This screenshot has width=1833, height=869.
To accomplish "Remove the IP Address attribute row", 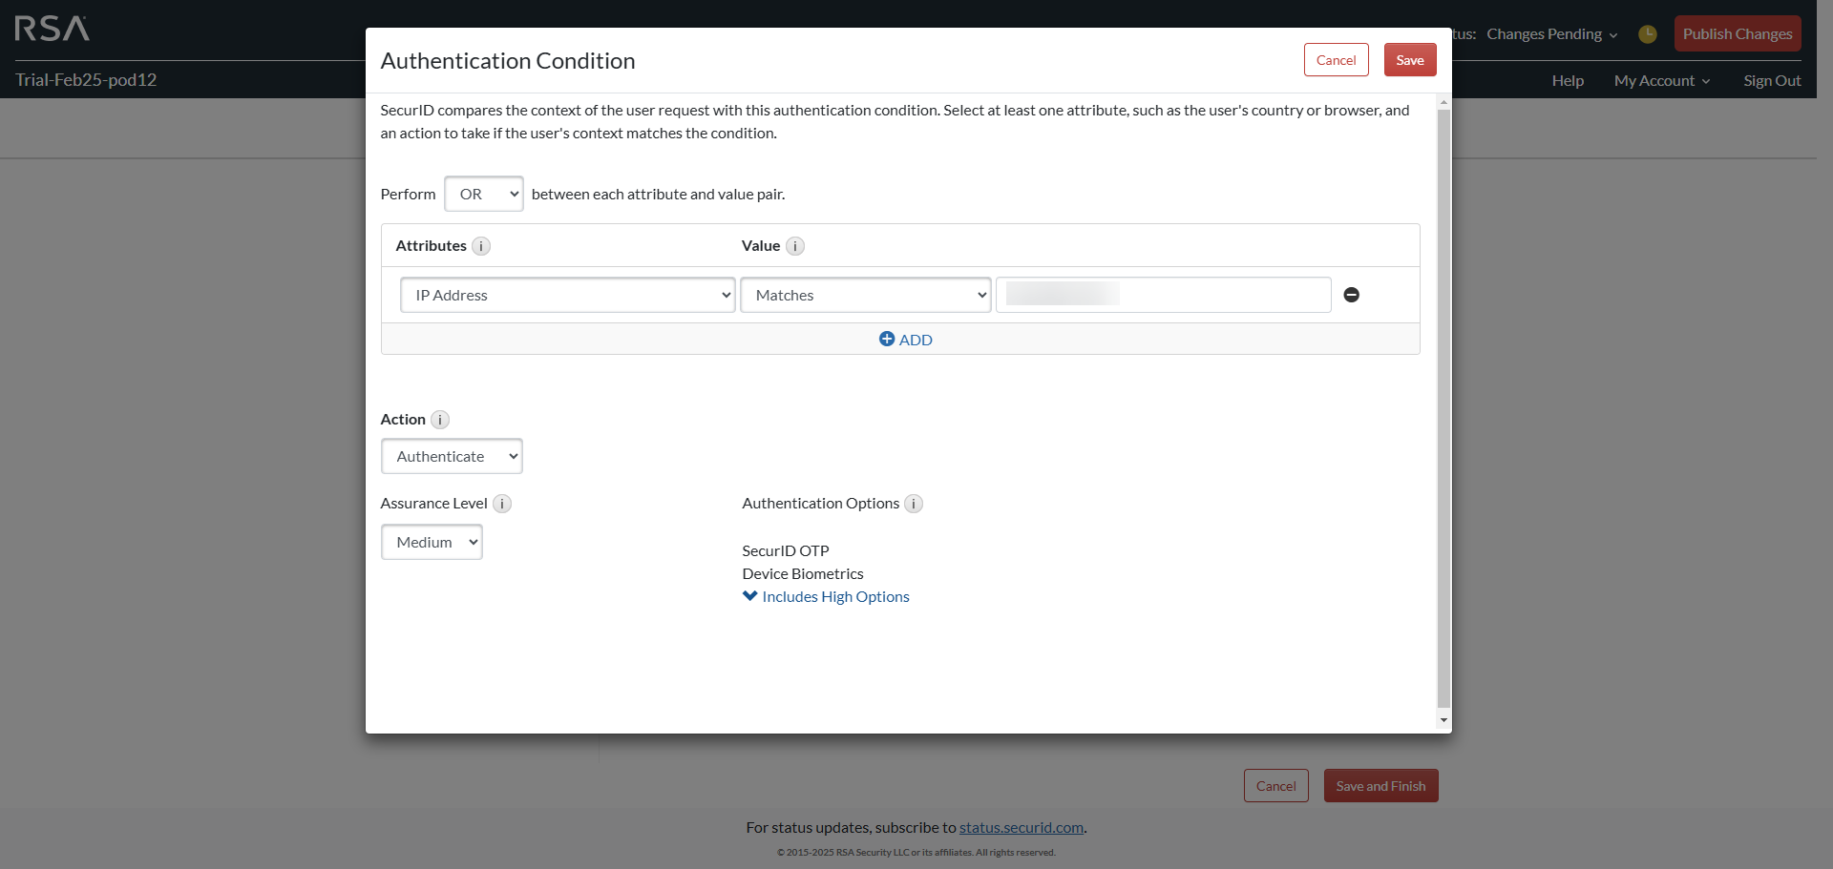I will (1351, 295).
